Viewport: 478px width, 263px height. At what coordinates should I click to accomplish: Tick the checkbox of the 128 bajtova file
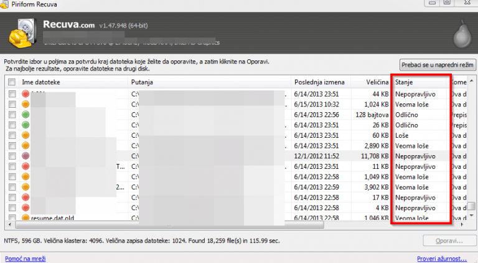coord(12,115)
